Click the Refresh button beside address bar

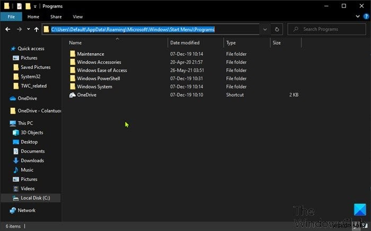pyautogui.click(x=277, y=29)
